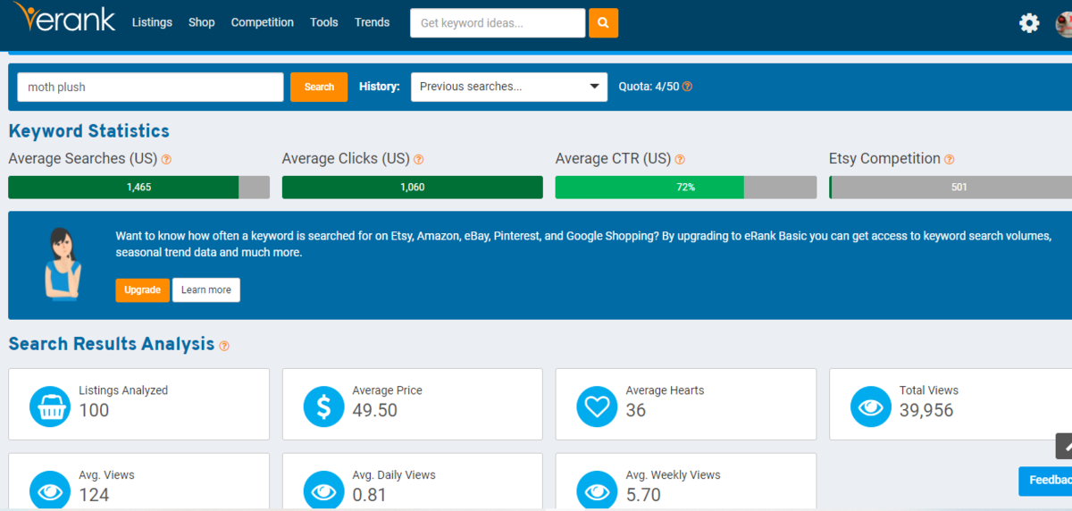
Task: Click the Keyword Statistics heading
Action: pyautogui.click(x=88, y=130)
